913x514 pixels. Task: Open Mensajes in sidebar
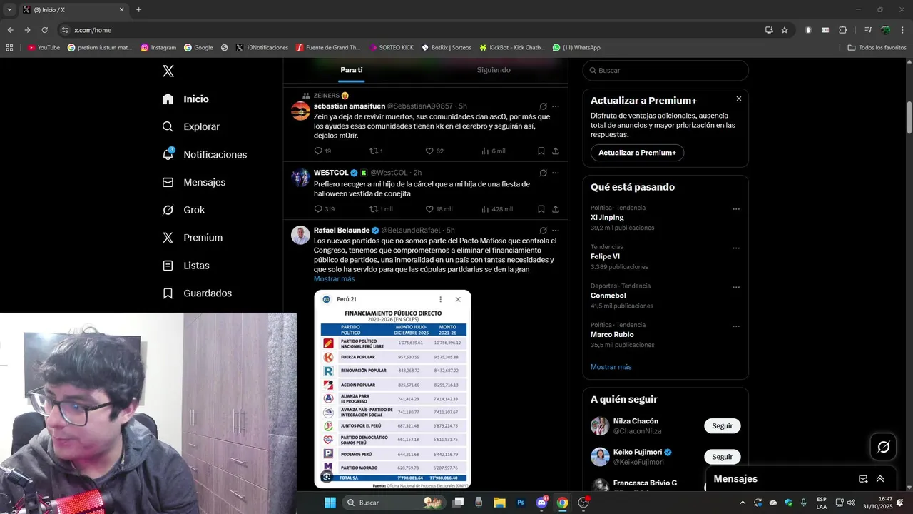193,182
